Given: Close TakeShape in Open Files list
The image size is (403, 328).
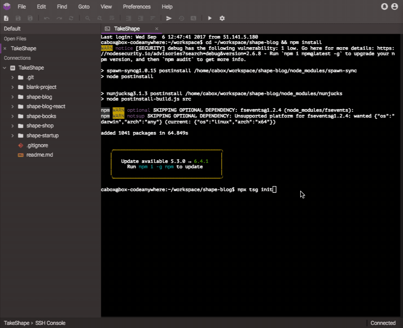Looking at the screenshot, I should [x=5, y=48].
